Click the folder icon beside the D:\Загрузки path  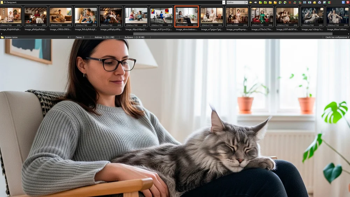pyautogui.click(x=2, y=2)
